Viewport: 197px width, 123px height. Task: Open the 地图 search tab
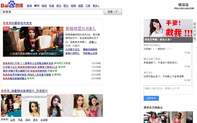(81, 6)
